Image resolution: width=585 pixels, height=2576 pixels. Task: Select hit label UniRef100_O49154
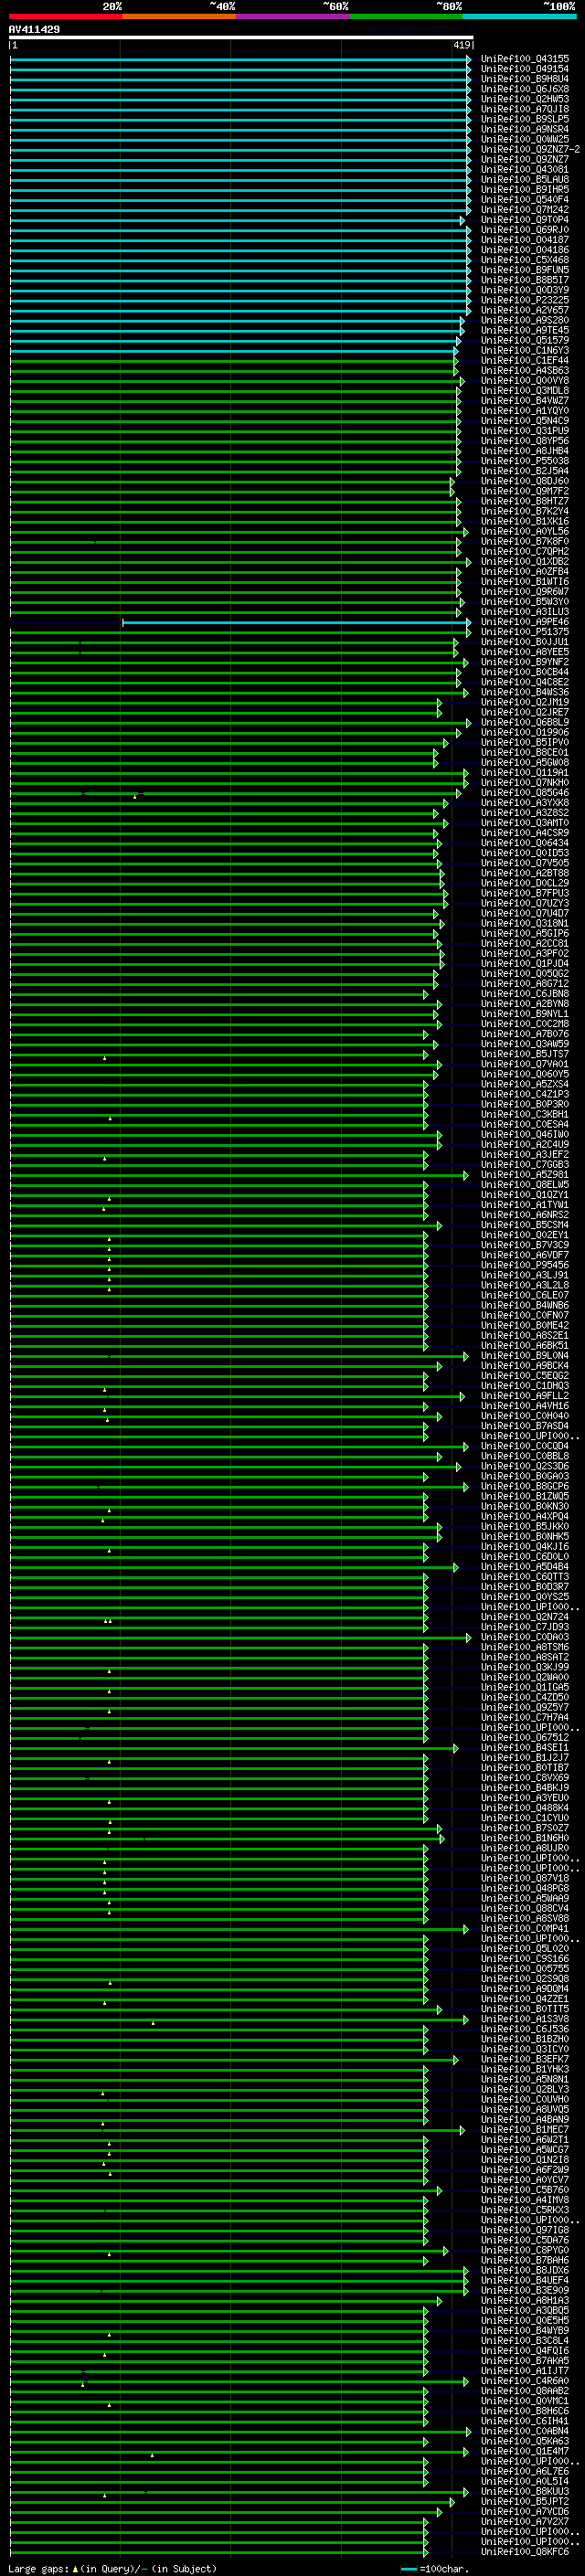(x=525, y=69)
